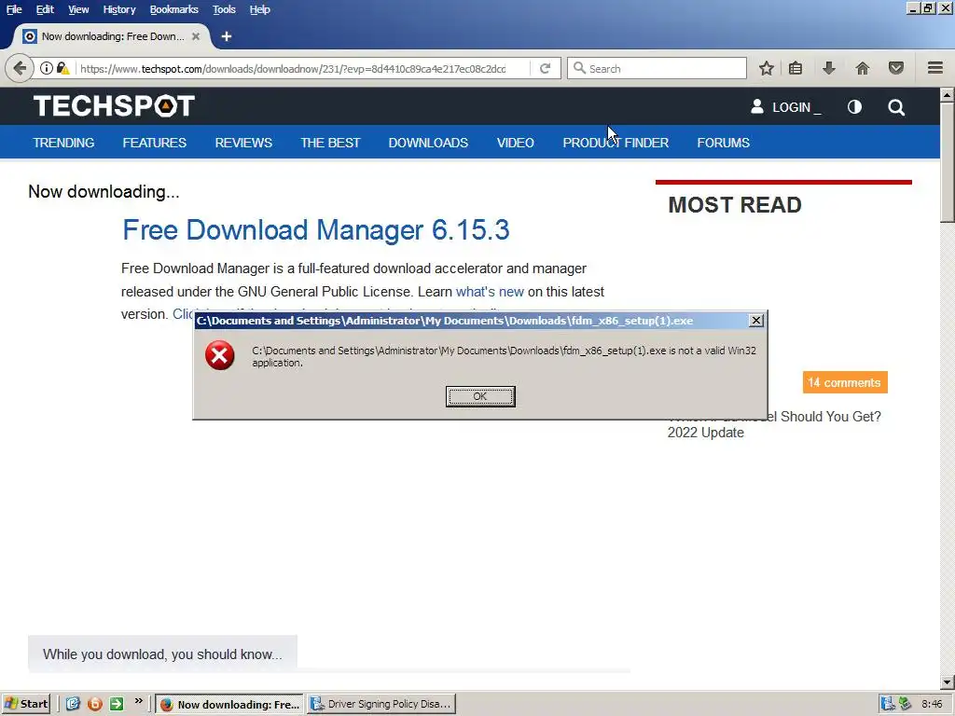This screenshot has height=716, width=955.
Task: Go to REVIEWS section
Action: coord(243,143)
